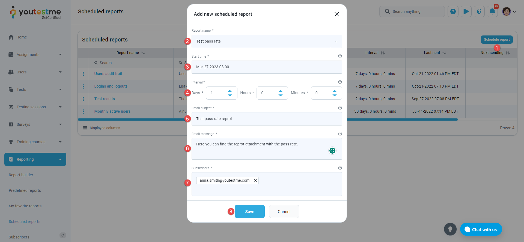Image resolution: width=524 pixels, height=242 pixels.
Task: Open the headset support icon
Action: 479,11
